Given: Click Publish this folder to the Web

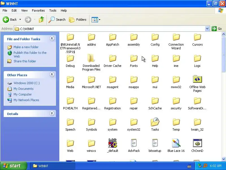Looking at the screenshot, I should pos(30,54).
